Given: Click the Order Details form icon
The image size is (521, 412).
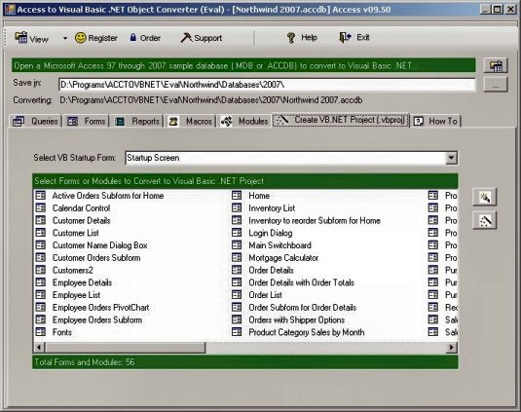Looking at the screenshot, I should tap(237, 270).
